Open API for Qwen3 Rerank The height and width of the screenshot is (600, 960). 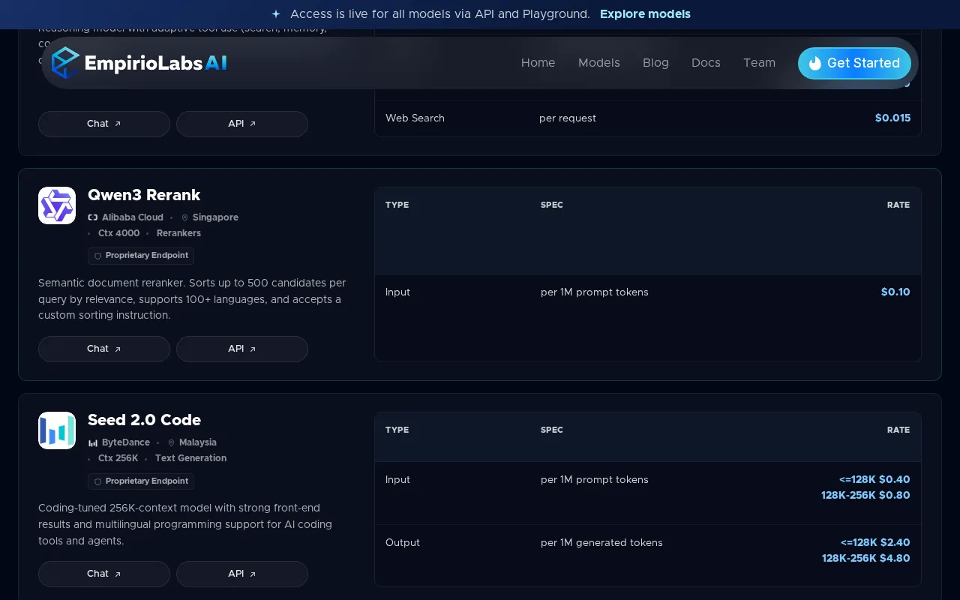[x=242, y=349]
